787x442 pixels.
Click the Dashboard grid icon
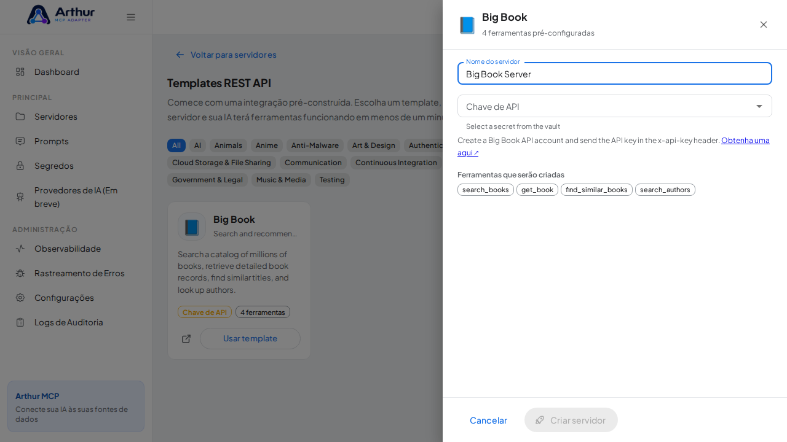(x=20, y=72)
